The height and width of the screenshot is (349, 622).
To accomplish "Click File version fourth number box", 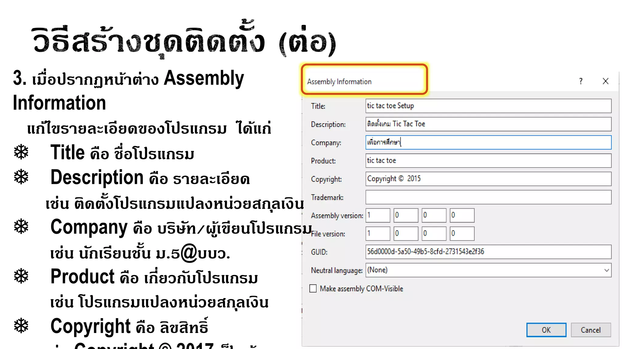I will (x=462, y=234).
